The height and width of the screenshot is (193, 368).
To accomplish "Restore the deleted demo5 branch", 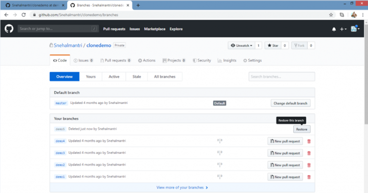I will point(302,129).
